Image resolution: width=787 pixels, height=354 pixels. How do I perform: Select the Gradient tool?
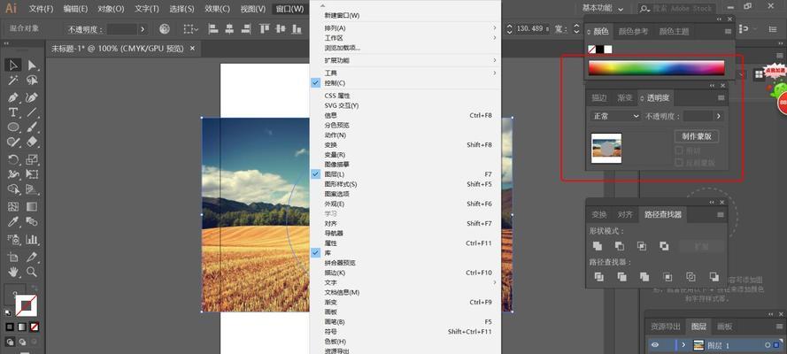click(32, 206)
